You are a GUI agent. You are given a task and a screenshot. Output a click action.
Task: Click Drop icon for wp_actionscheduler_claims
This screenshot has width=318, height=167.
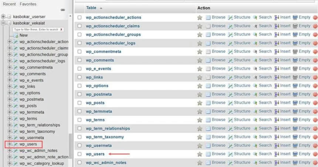(x=315, y=26)
